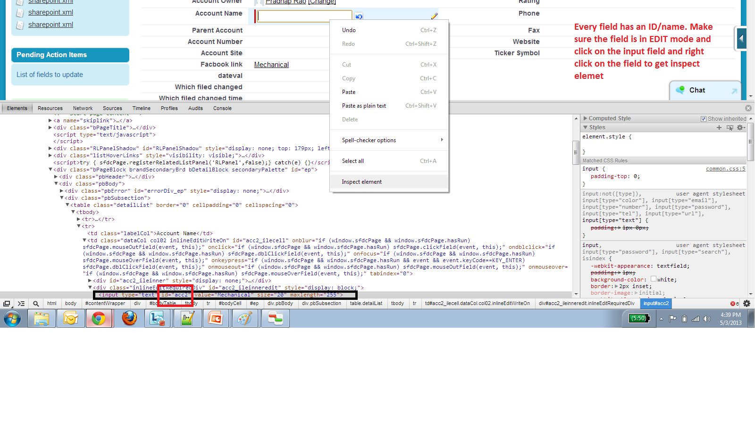Expand the bPageTitle div node
755x425 pixels.
pyautogui.click(x=50, y=127)
